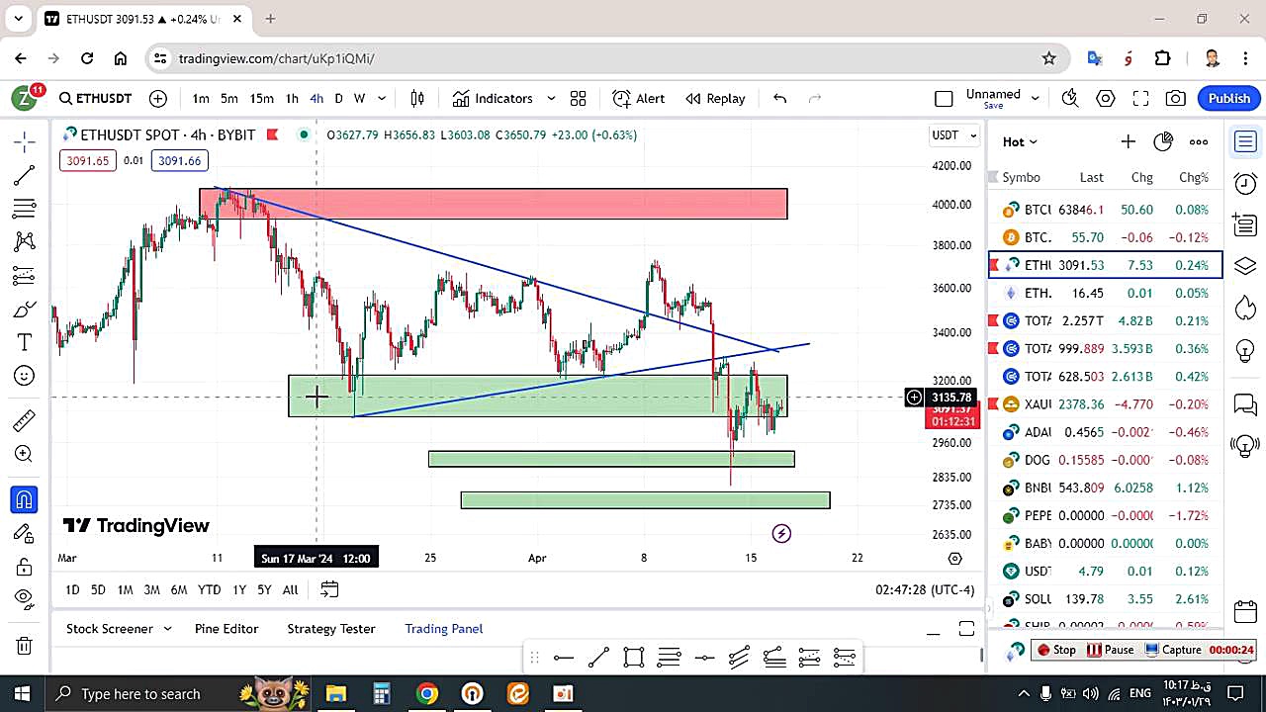Select the crosshair cursor tool
This screenshot has height=712, width=1266.
coord(25,141)
